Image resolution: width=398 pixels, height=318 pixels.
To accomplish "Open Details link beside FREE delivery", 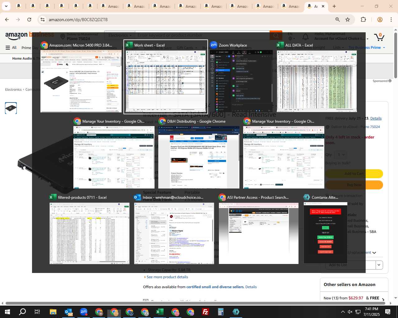I will coord(376,118).
